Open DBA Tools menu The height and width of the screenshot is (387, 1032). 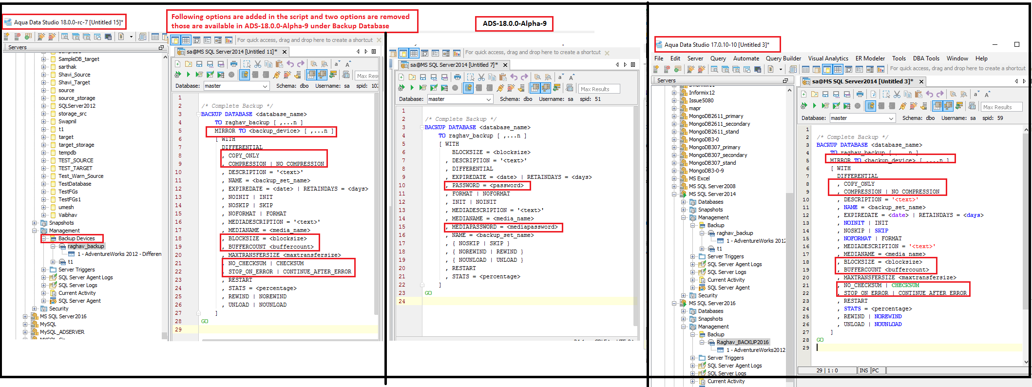(x=926, y=58)
